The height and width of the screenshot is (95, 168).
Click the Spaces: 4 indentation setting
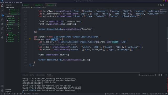139,94
